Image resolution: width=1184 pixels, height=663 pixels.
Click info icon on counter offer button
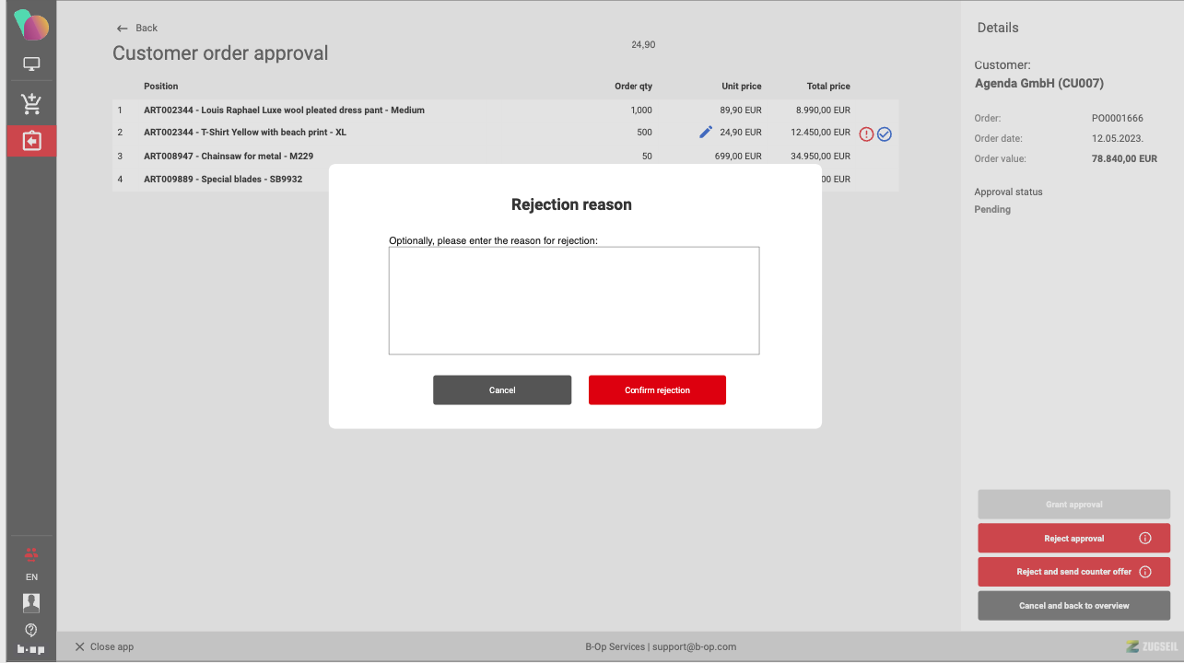click(1145, 572)
